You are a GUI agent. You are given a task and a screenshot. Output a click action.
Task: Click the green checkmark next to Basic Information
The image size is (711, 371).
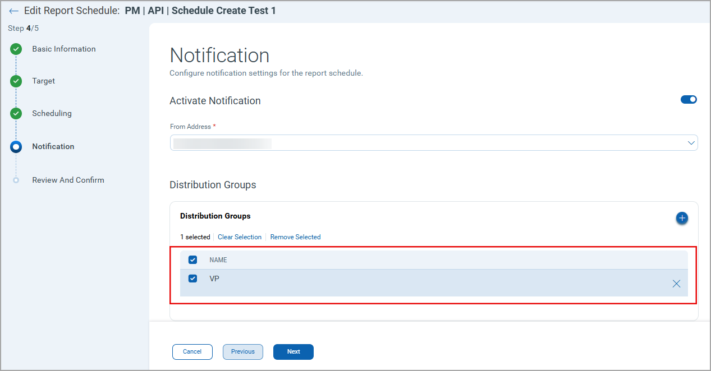15,49
